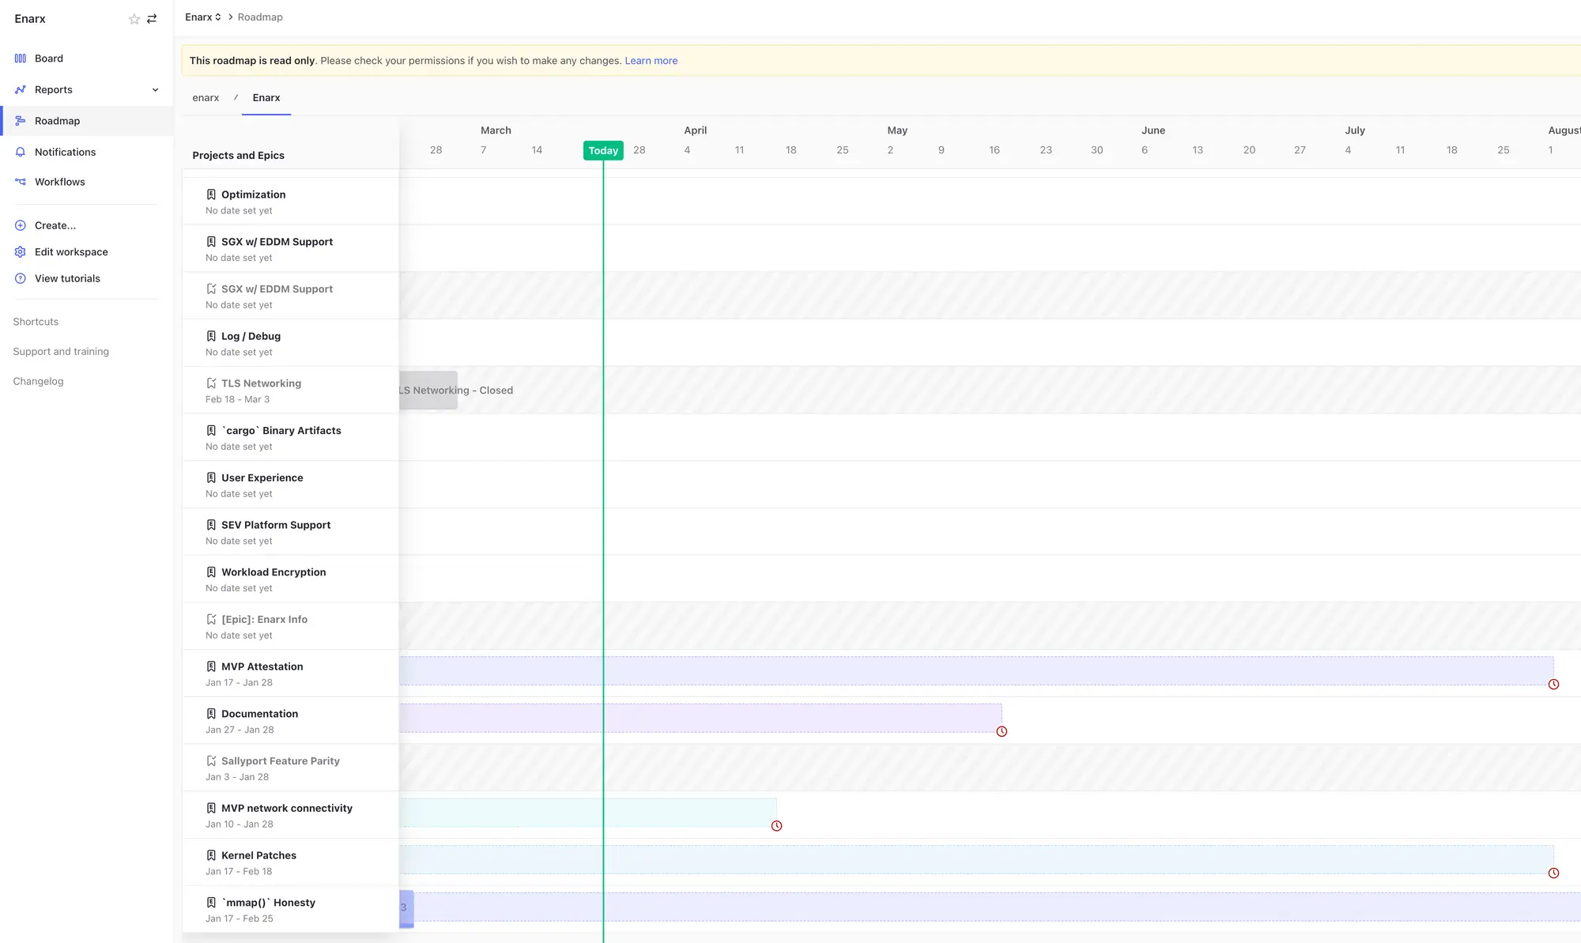Click the Optimization epic icon
Screen dimensions: 1581x943
[x=211, y=194]
